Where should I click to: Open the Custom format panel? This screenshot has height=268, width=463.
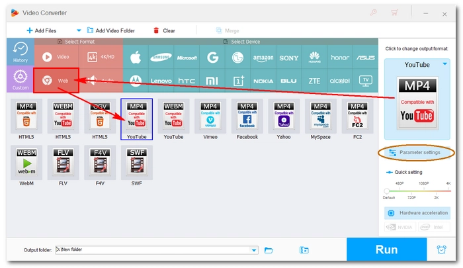[x=21, y=79]
